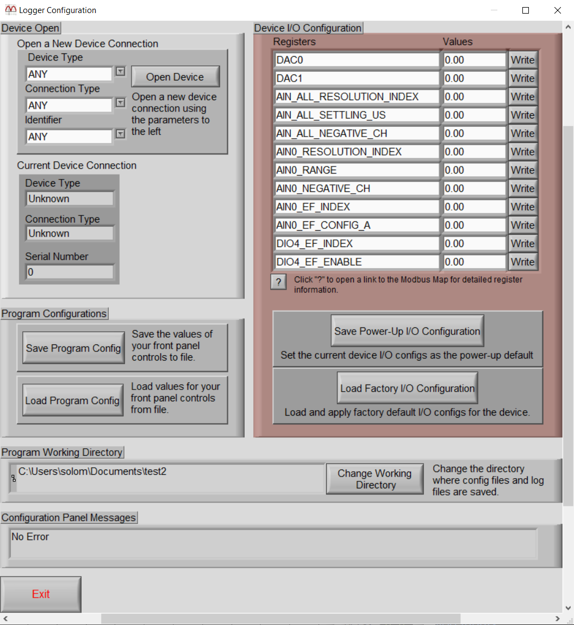Click the AIN0_EF_INDEX register field
This screenshot has height=625, width=574.
pyautogui.click(x=357, y=207)
